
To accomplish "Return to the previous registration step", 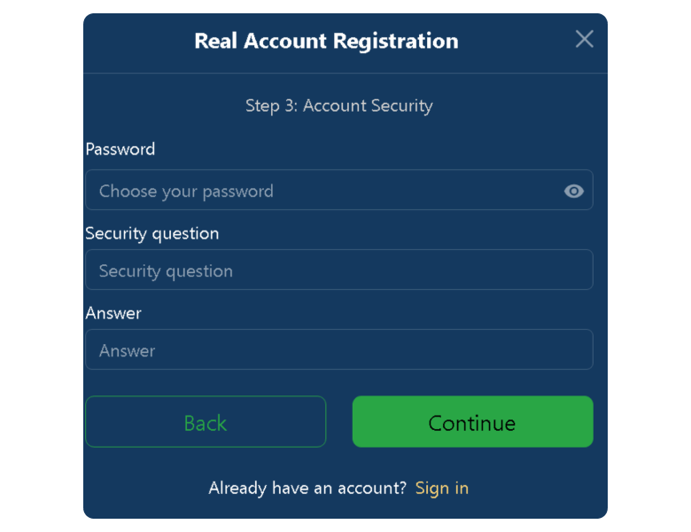I will pyautogui.click(x=206, y=422).
